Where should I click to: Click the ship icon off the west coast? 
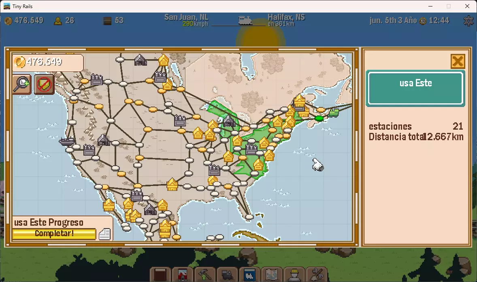pyautogui.click(x=67, y=141)
